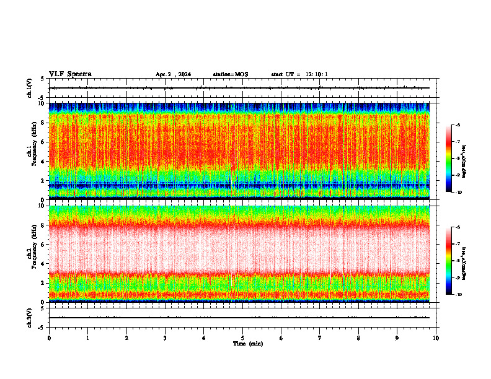The height and width of the screenshot is (379, 491).
Task: Click the ch.2 PSD color bar
Action: pos(448,261)
